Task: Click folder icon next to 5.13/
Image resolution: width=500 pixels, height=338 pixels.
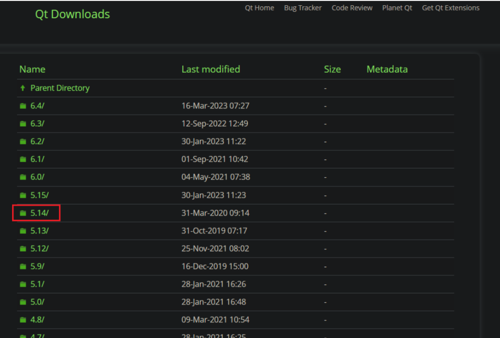Action: [x=23, y=231]
